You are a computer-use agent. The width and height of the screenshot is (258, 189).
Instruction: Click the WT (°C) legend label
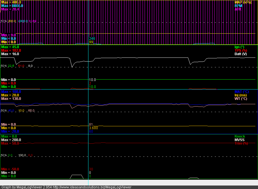pos(241,99)
